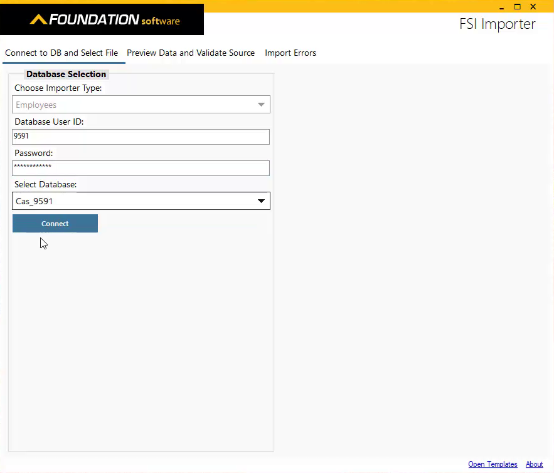Screen dimensions: 554x473
Task: Minimize the FSI Importer window
Action: (x=502, y=7)
